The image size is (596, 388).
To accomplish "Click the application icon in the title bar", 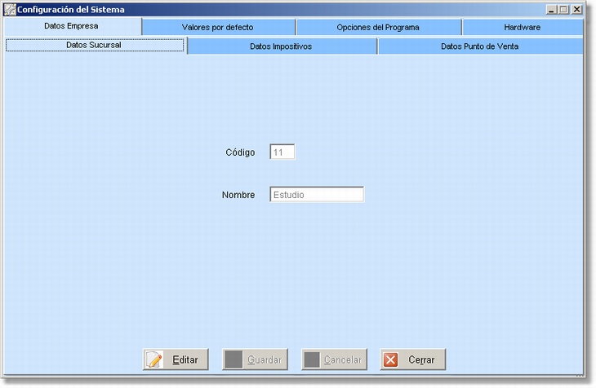I will pos(11,10).
